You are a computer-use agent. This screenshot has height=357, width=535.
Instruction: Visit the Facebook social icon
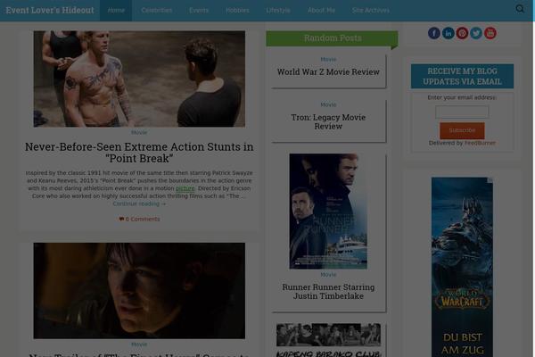tap(434, 33)
